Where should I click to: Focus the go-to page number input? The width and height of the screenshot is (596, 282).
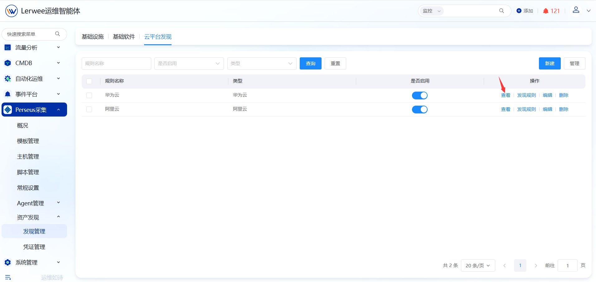point(567,265)
